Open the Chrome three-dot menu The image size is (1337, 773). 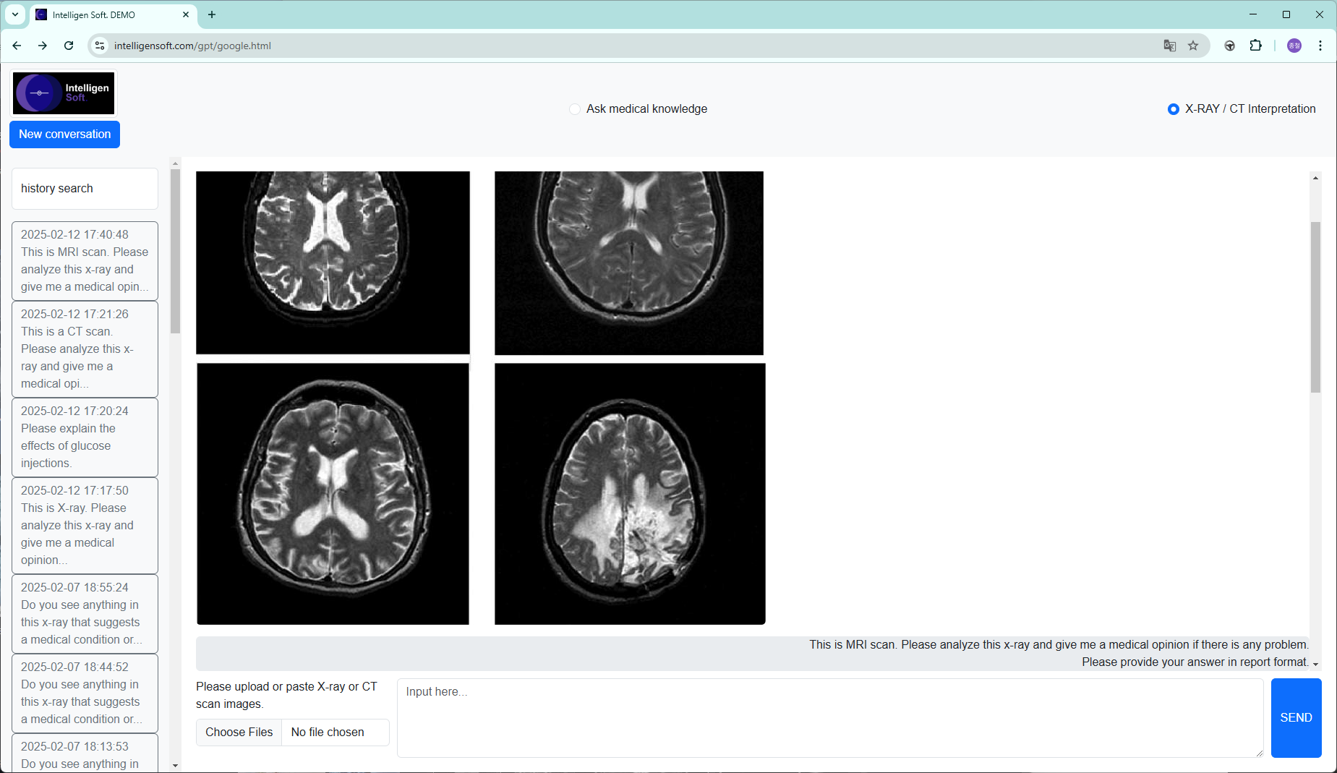click(1320, 46)
